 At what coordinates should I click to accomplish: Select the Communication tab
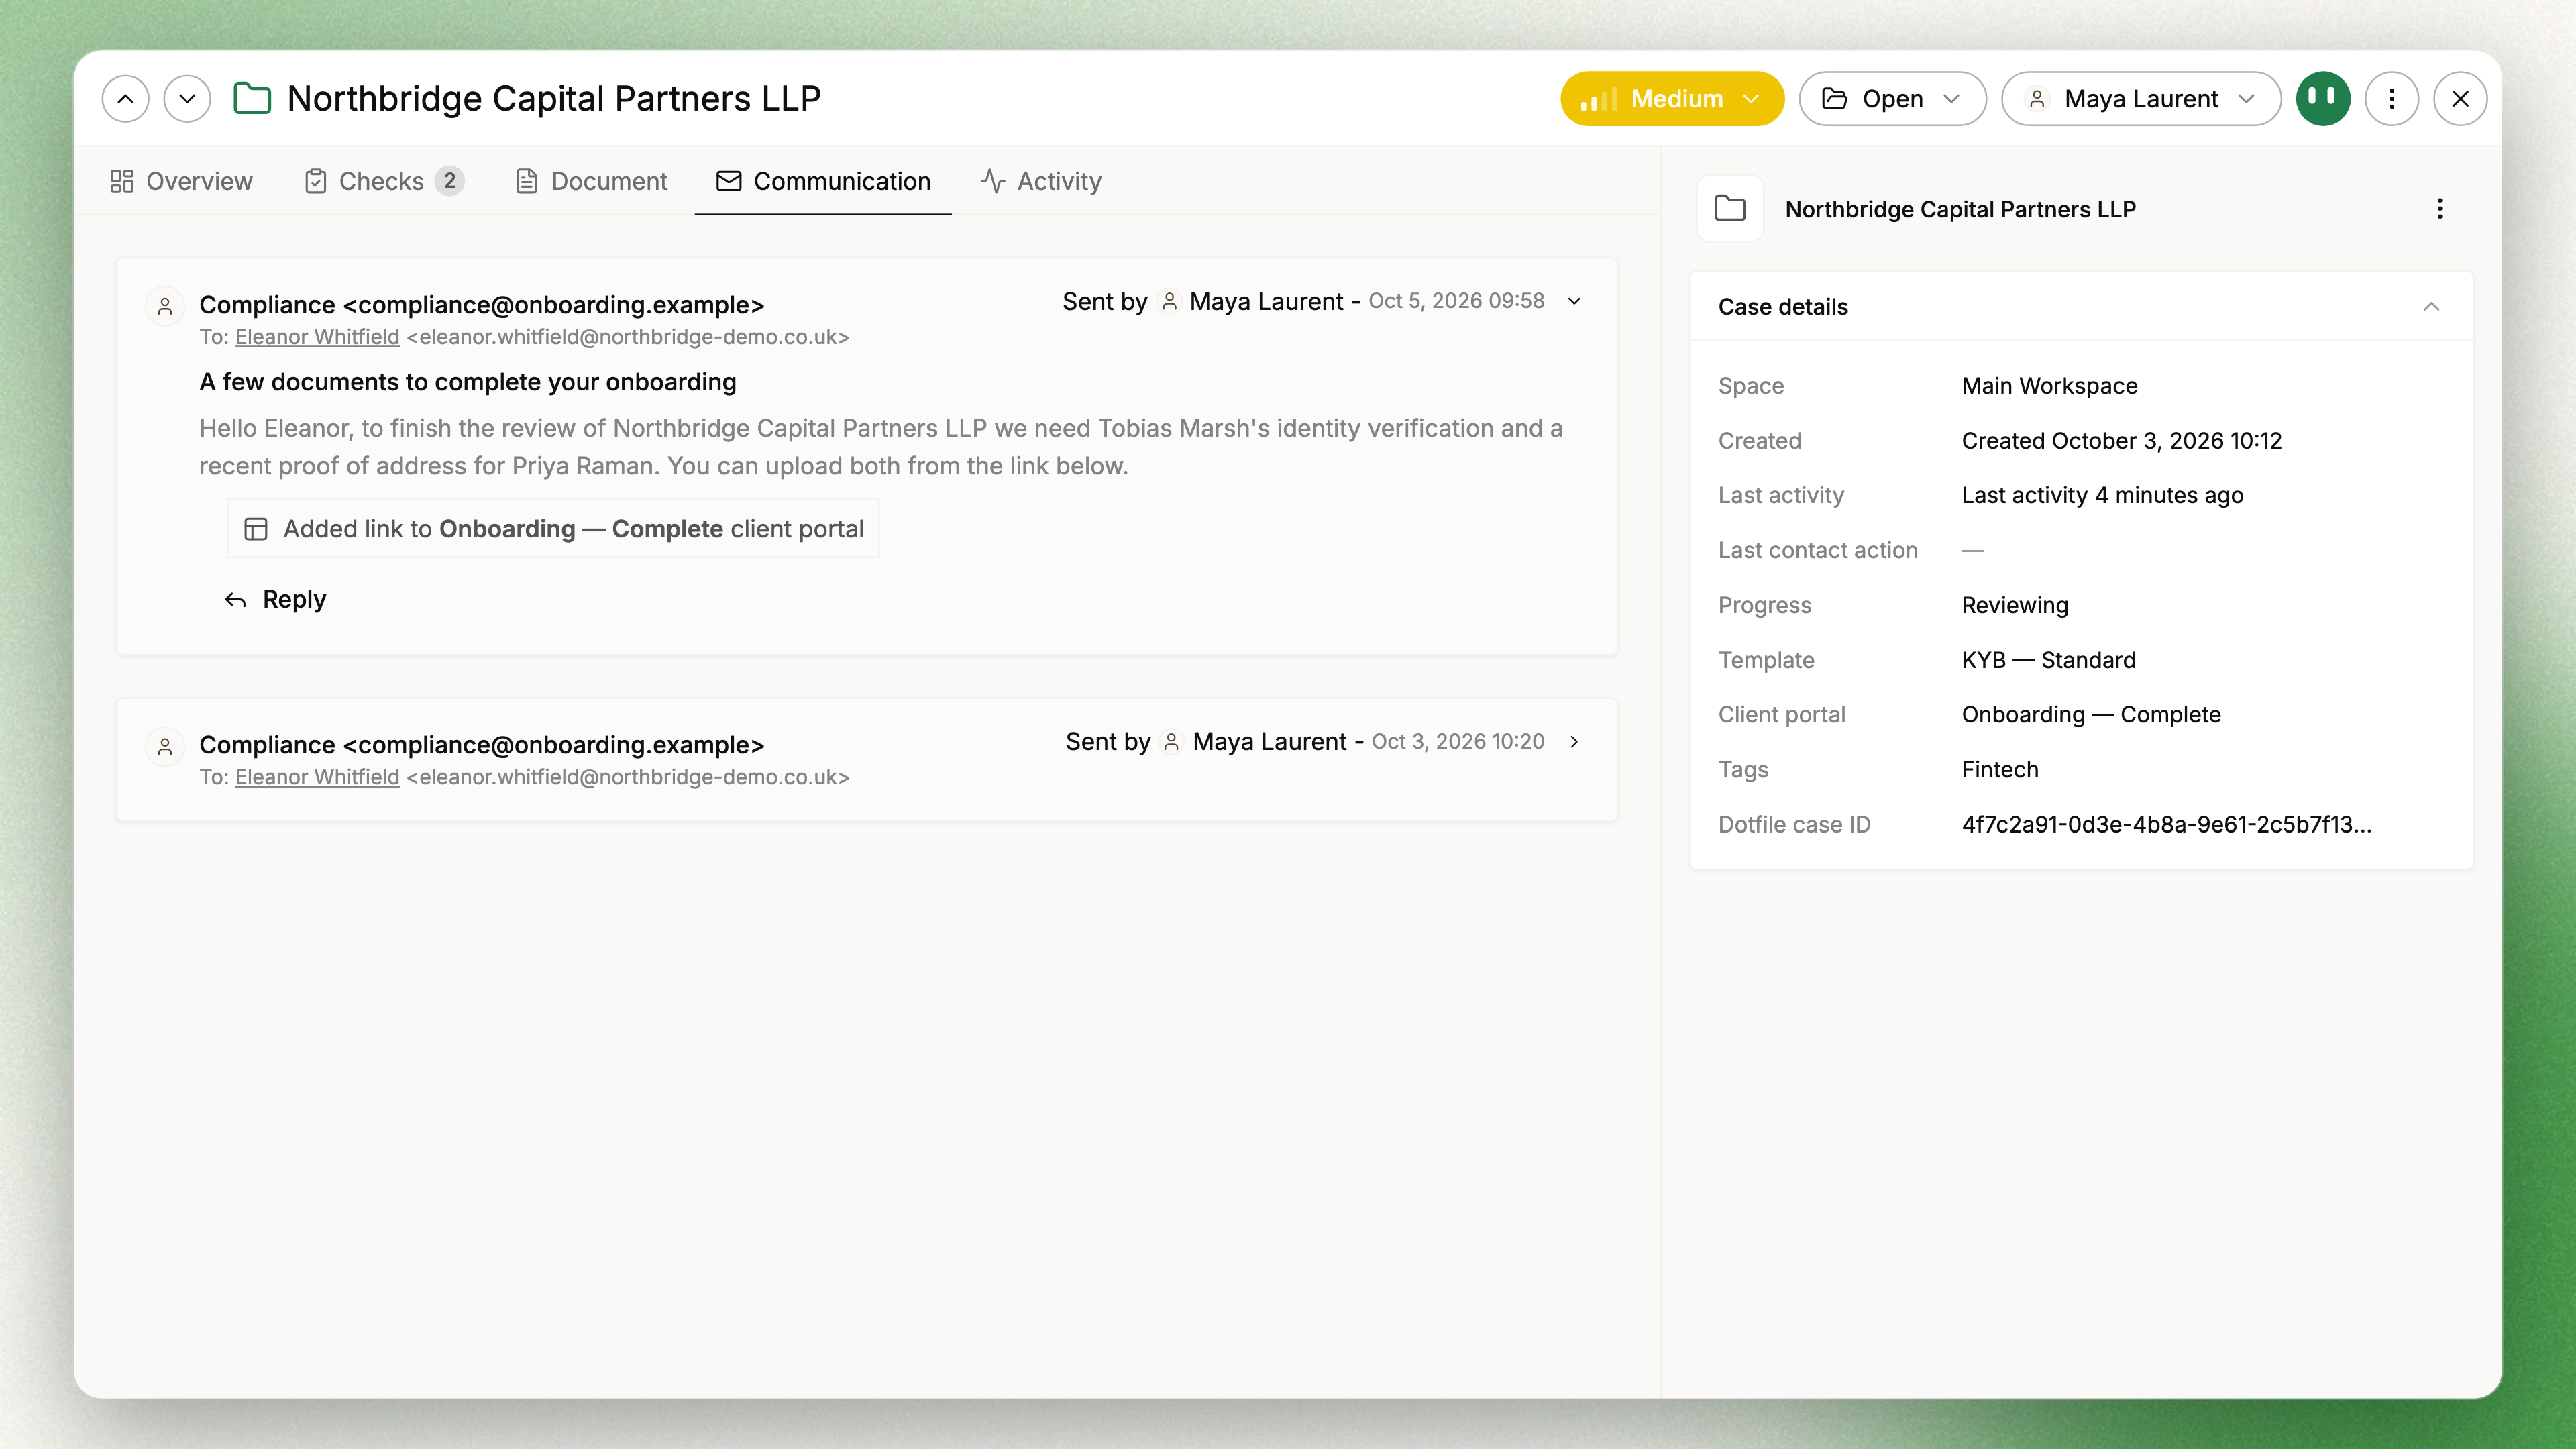click(823, 181)
